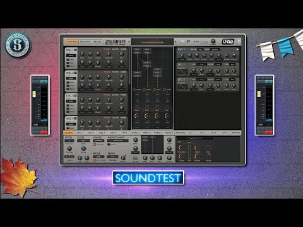Click the OSC 1 Detune knob
The height and width of the screenshot is (227, 303).
[x=98, y=54]
